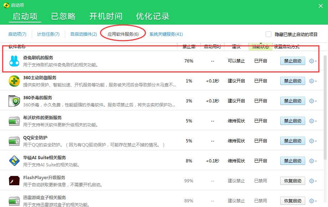Click 恢复启动 for FlashPlayer升级服务
This screenshot has height=207, width=328.
coord(292,181)
